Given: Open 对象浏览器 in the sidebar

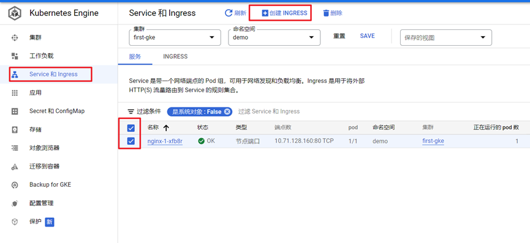Looking at the screenshot, I should coord(44,148).
